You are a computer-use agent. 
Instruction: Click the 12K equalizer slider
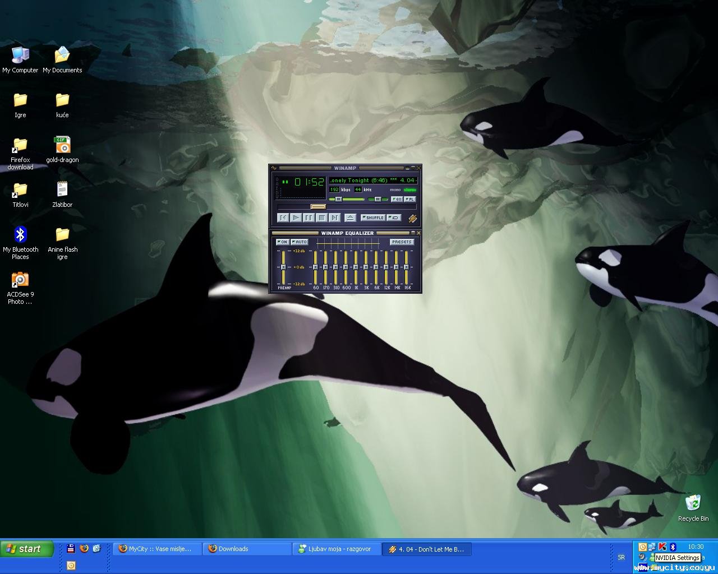386,267
